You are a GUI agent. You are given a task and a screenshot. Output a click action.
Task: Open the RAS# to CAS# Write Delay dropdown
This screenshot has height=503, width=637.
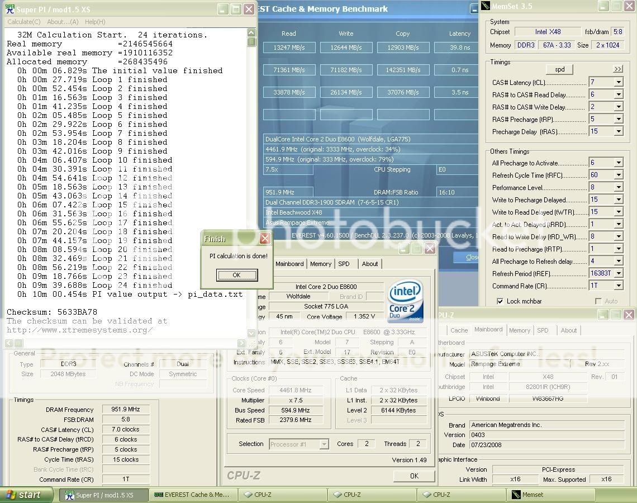[x=619, y=107]
